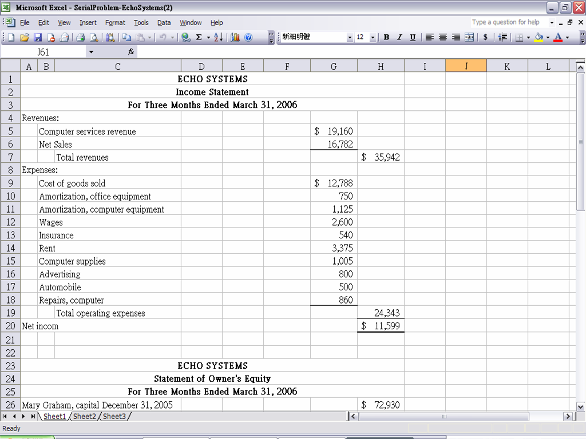This screenshot has width=586, height=439.
Task: Toggle bold formatting
Action: tap(386, 37)
